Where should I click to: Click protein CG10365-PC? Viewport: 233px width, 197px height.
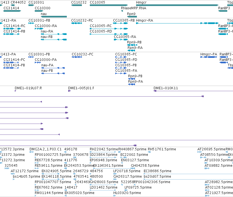click(126, 54)
